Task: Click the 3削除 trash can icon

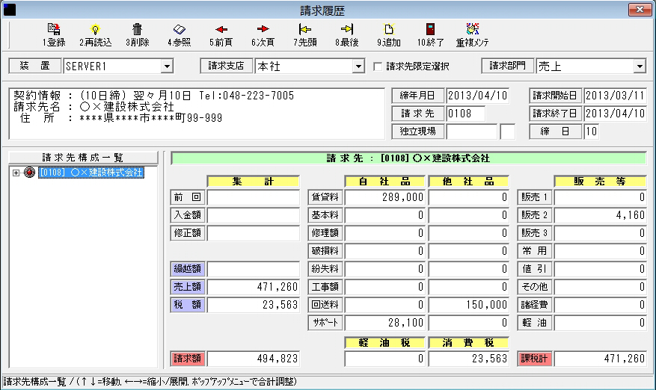Action: (137, 30)
